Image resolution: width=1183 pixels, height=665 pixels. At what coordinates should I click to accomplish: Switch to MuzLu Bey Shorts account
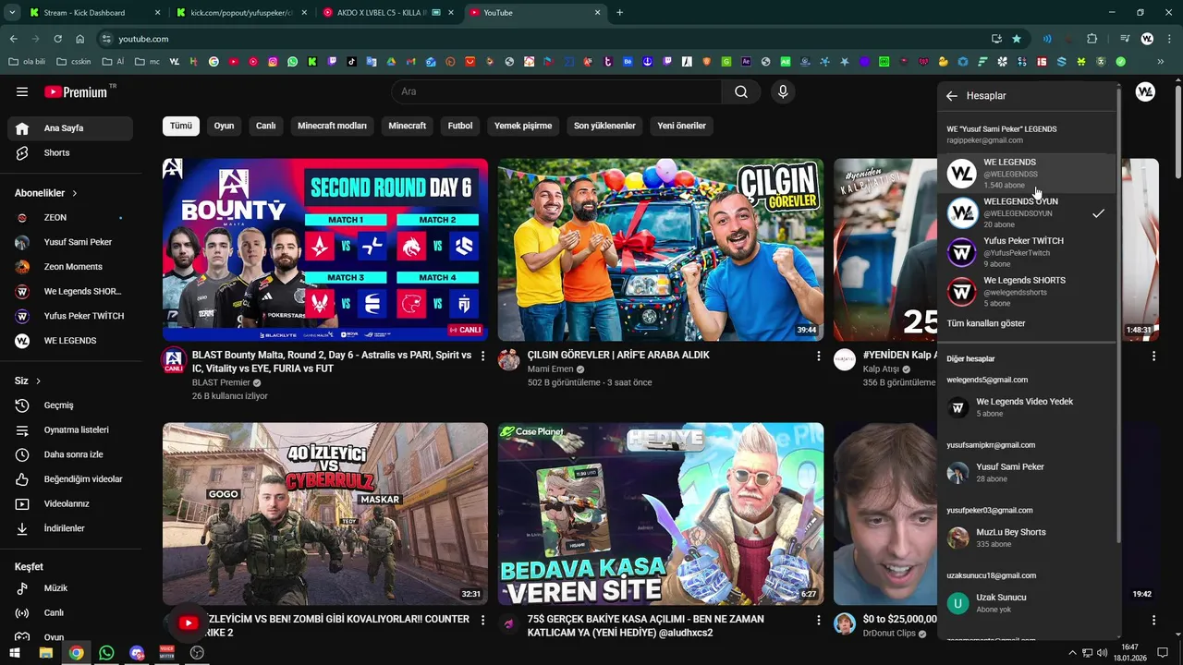[1027, 538]
